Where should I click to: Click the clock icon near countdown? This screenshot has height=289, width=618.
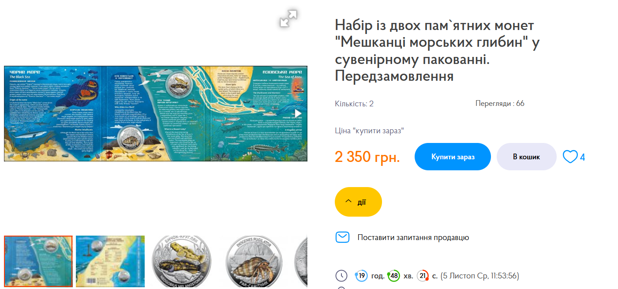click(341, 276)
